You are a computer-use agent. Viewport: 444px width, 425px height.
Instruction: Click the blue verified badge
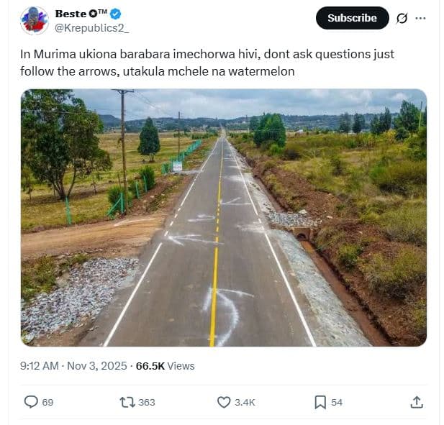coord(115,14)
